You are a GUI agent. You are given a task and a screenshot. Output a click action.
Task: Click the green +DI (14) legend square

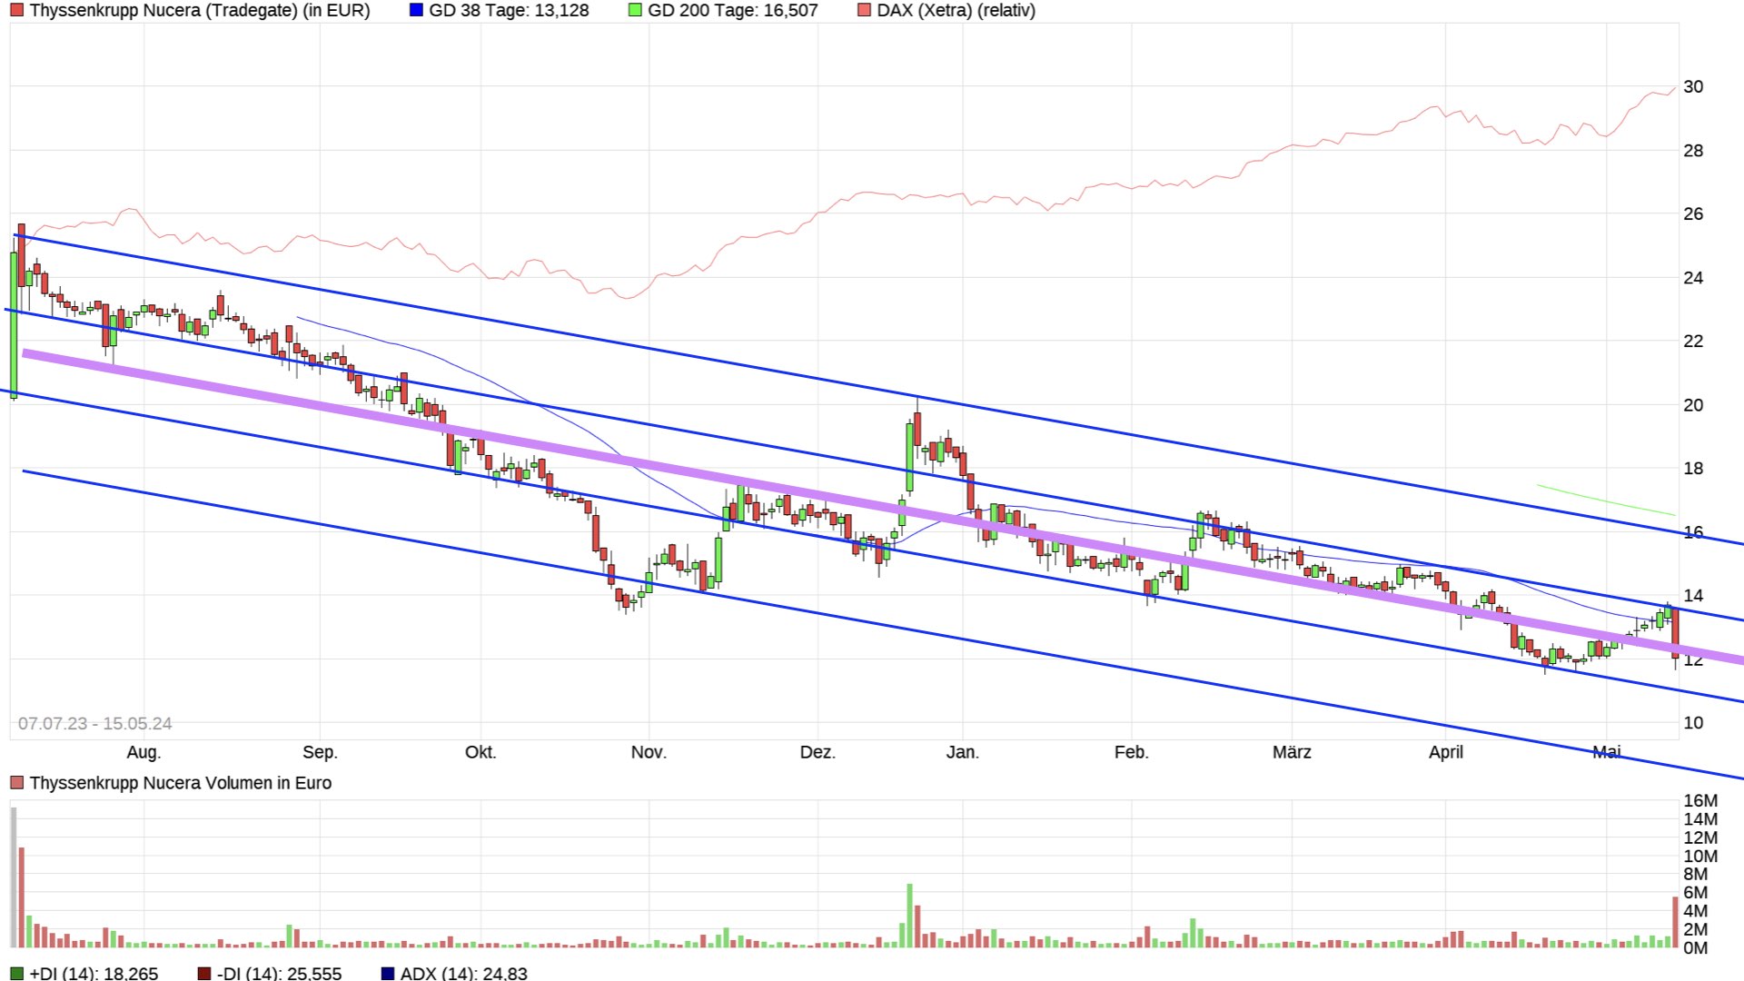click(16, 974)
